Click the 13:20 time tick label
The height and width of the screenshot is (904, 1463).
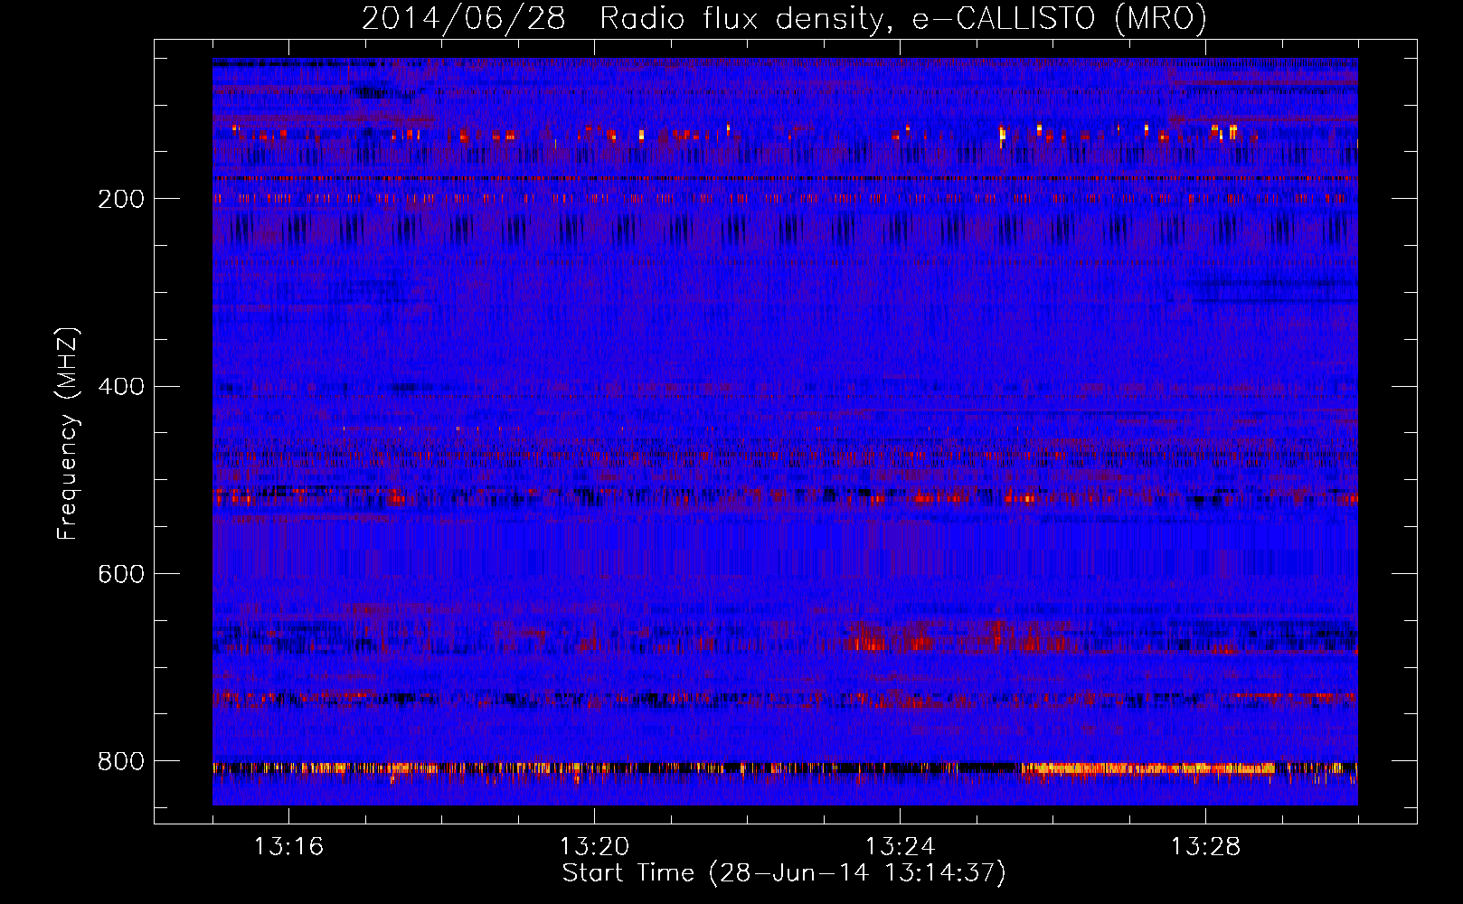pos(594,846)
